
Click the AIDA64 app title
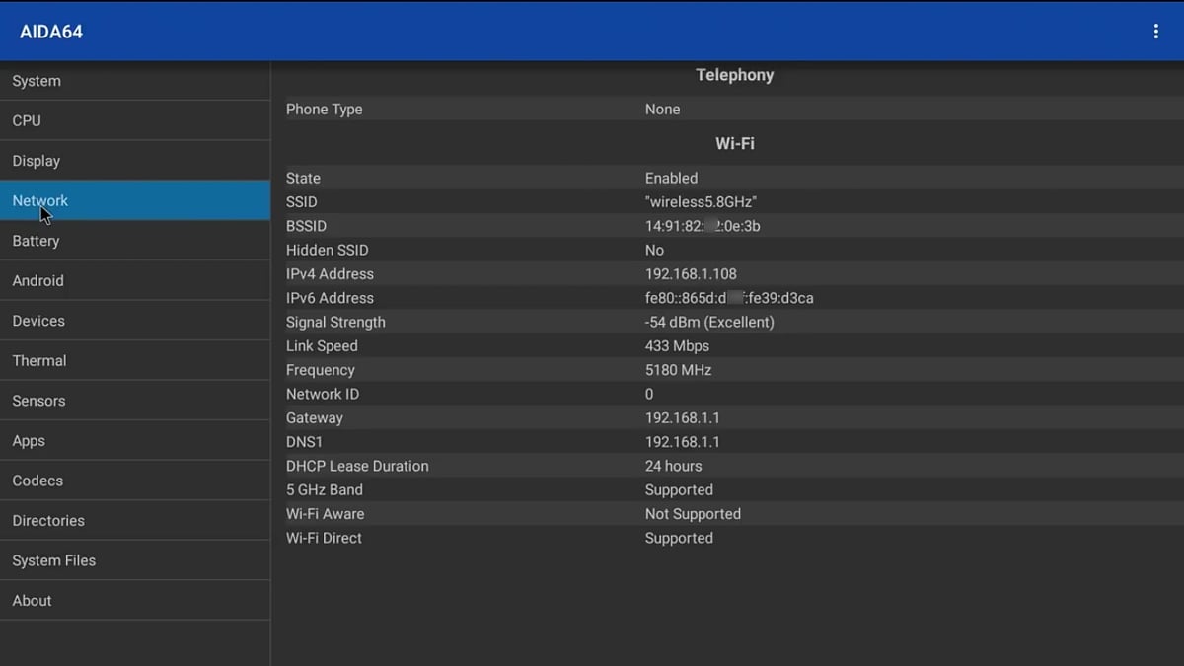coord(51,32)
